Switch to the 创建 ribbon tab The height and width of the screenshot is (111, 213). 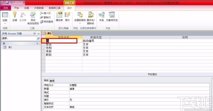tap(27, 8)
